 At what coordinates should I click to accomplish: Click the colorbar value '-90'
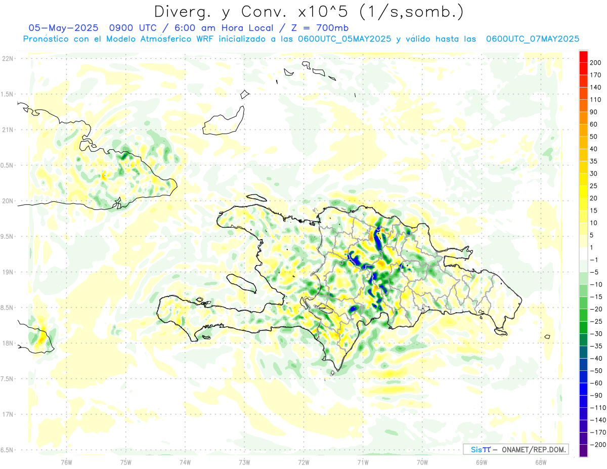(597, 395)
